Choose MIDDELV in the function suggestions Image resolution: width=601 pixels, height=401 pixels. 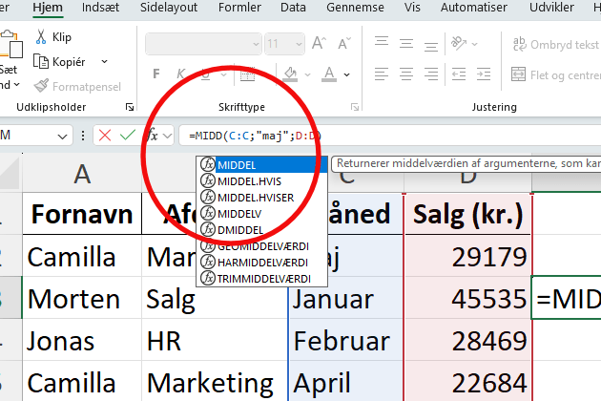tap(239, 213)
